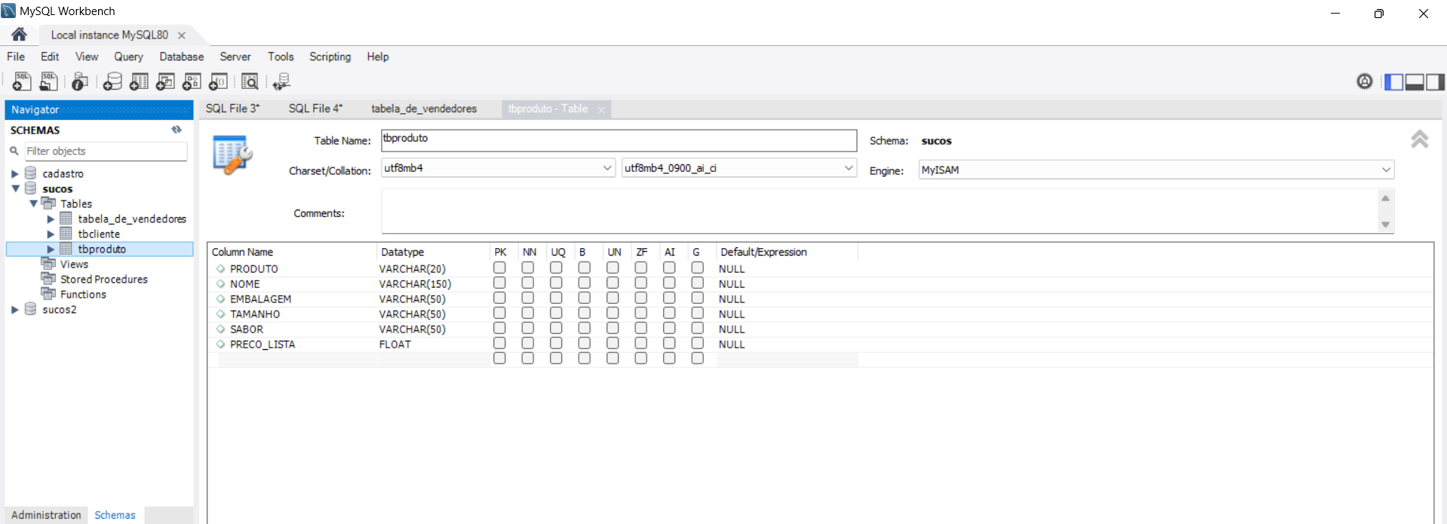Viewport: 1447px width, 524px height.
Task: Open Workbench preferences gear icon
Action: (x=1364, y=81)
